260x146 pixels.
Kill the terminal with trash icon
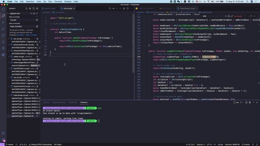(250, 103)
